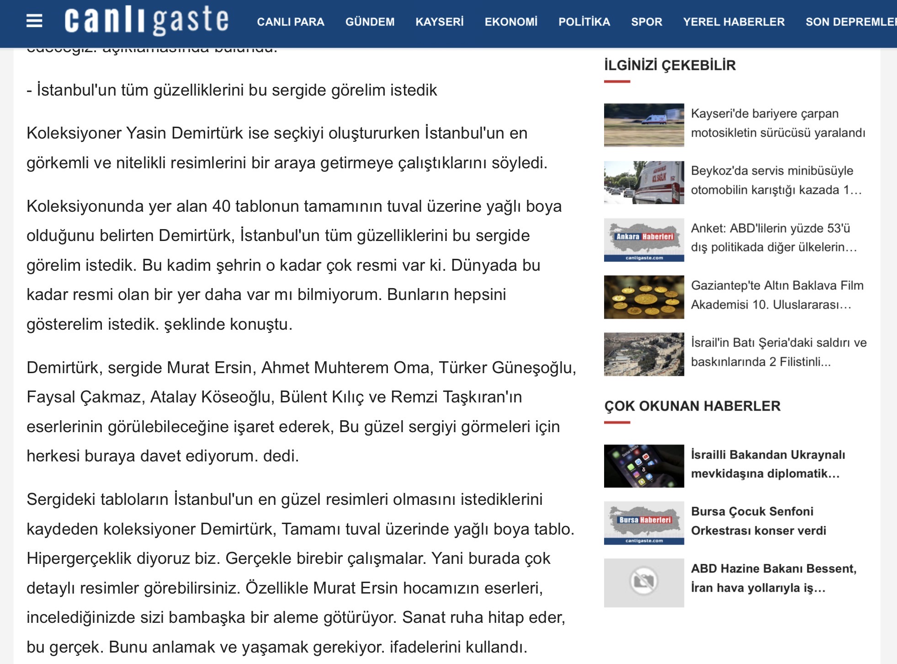
Task: Click the İLGİNİZİ ÇEKEBİLİR heading
Action: click(670, 65)
